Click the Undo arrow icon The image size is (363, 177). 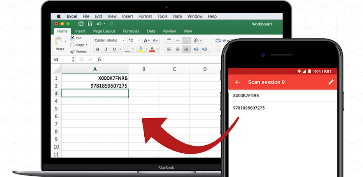click(99, 24)
